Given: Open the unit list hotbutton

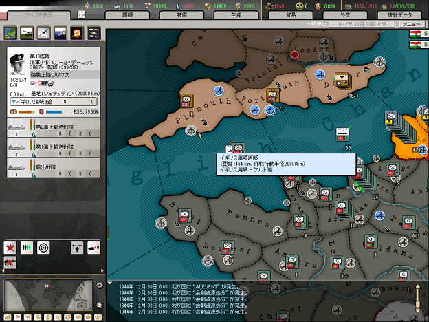Looking at the screenshot, I should pos(93,33).
